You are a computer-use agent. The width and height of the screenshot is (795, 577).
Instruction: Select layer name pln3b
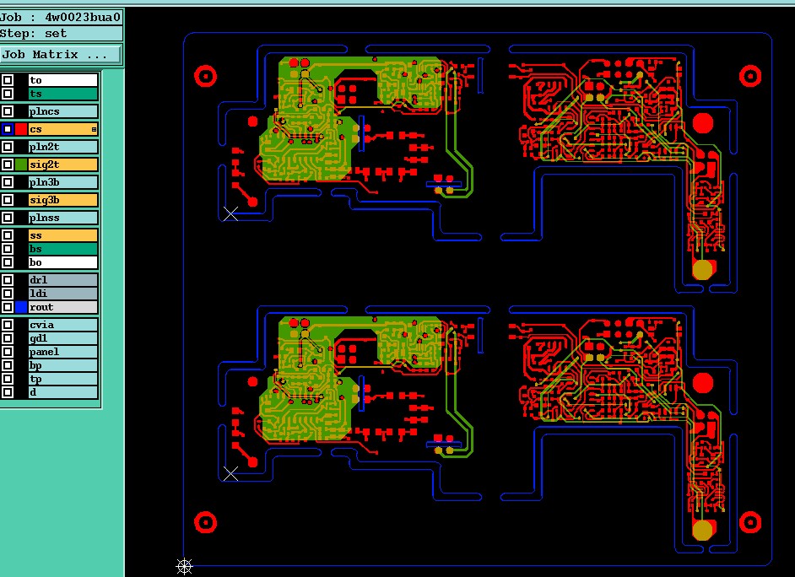62,182
